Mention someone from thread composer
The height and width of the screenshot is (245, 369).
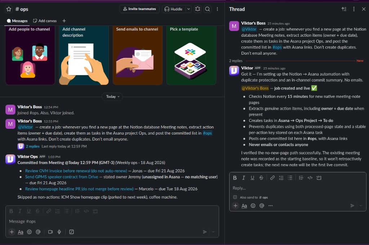[262, 206]
